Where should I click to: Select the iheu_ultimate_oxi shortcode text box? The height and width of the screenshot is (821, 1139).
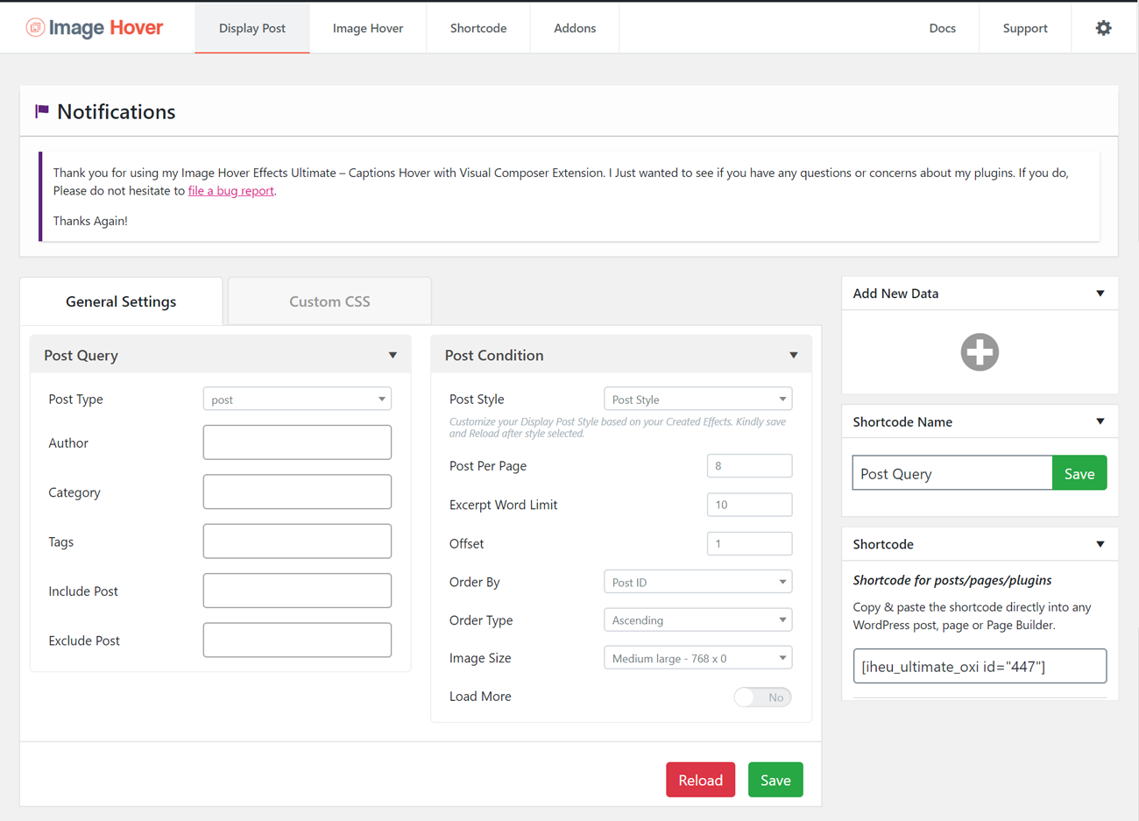point(980,666)
